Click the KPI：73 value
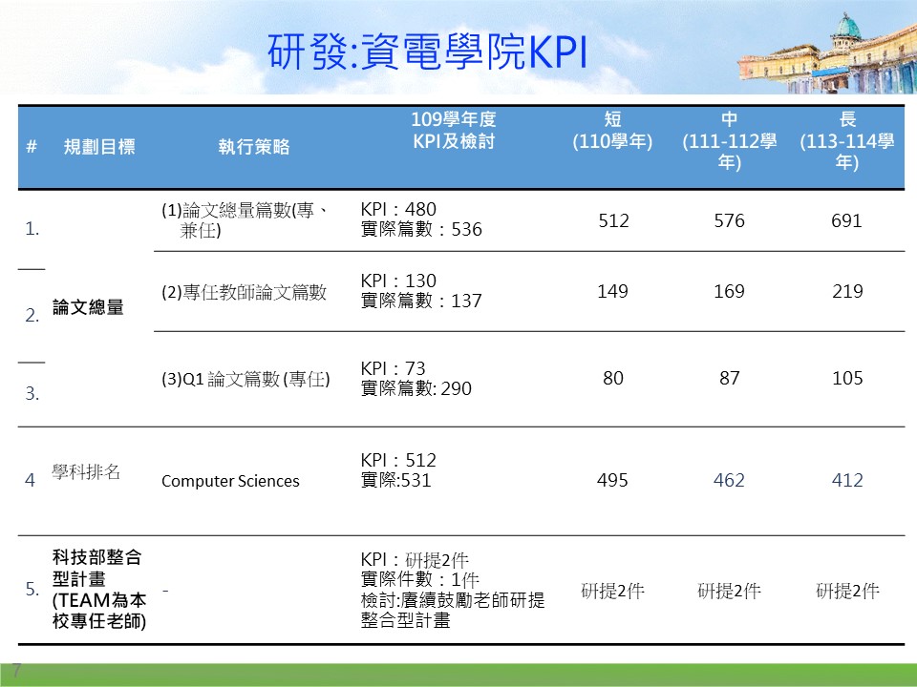Image resolution: width=917 pixels, height=687 pixels. pos(393,368)
